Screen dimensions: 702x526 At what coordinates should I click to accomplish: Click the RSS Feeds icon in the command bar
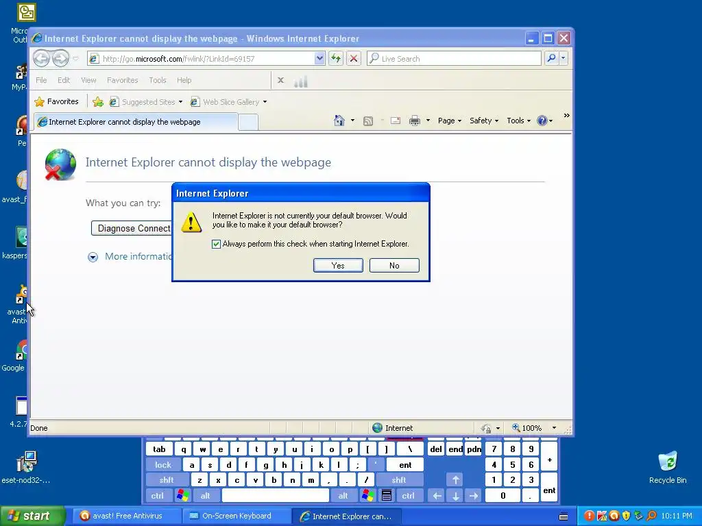tap(368, 121)
